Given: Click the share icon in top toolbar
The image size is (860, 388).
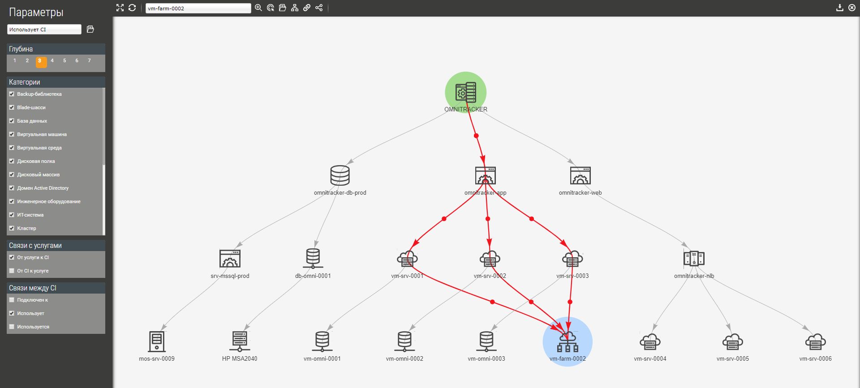Looking at the screenshot, I should pos(319,8).
